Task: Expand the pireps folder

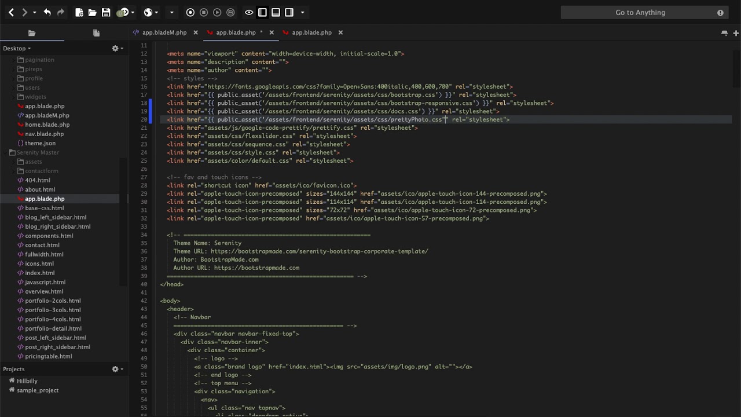Action: 13,69
